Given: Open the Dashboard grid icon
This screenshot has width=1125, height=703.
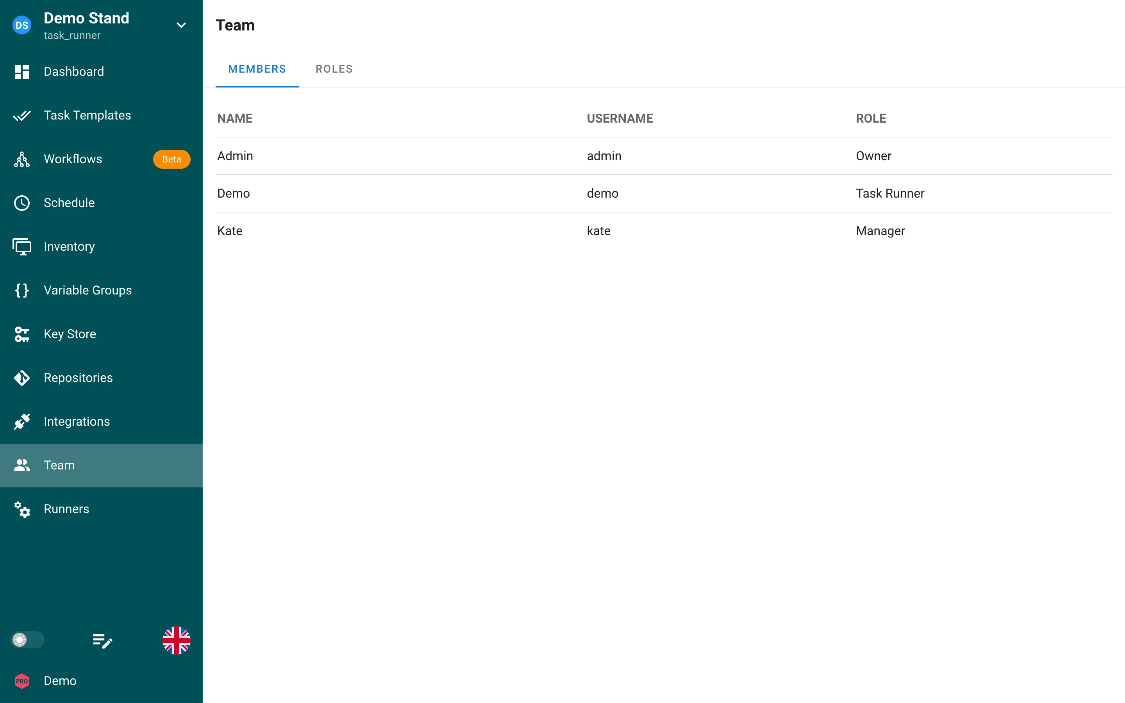Looking at the screenshot, I should [22, 71].
